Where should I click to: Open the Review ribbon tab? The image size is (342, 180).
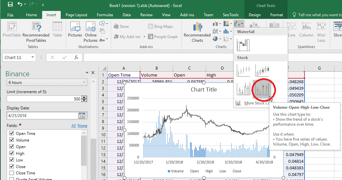coord(146,15)
